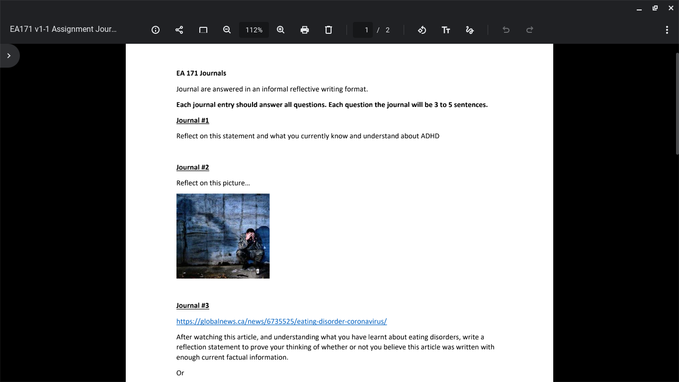Share the PDF document

pyautogui.click(x=179, y=30)
